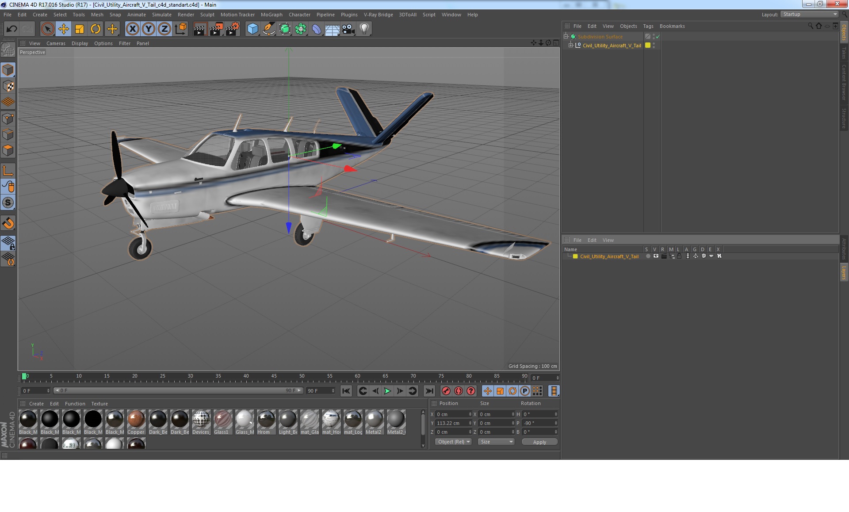Switch to Texture mode
The image size is (849, 512).
click(8, 86)
